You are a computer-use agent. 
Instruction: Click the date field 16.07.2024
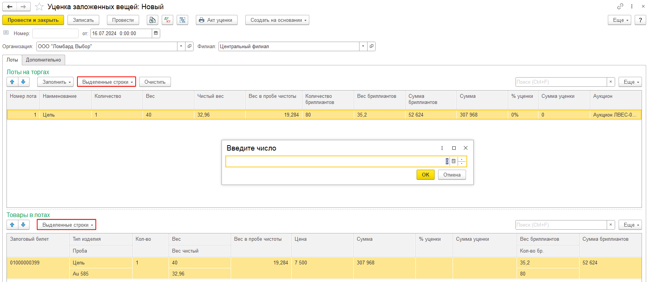[121, 33]
